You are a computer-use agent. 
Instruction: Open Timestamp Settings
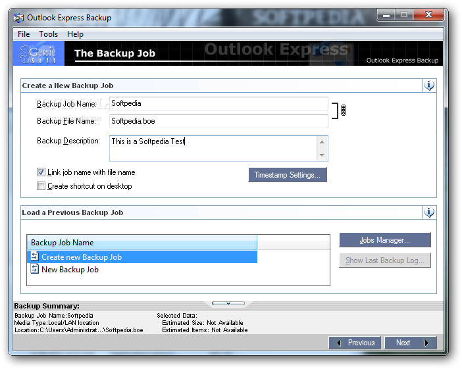(x=288, y=175)
